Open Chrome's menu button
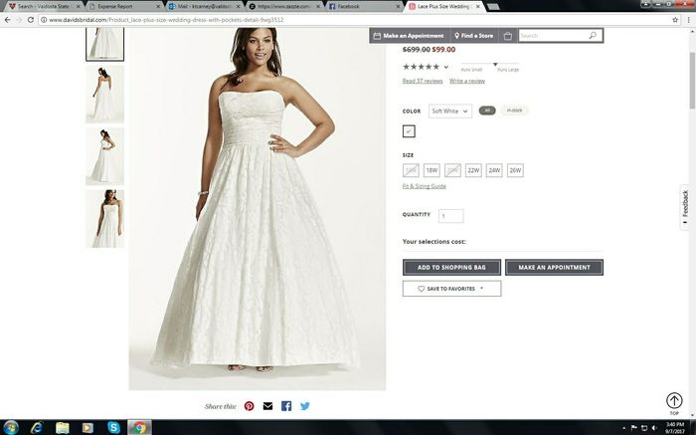 click(x=689, y=20)
